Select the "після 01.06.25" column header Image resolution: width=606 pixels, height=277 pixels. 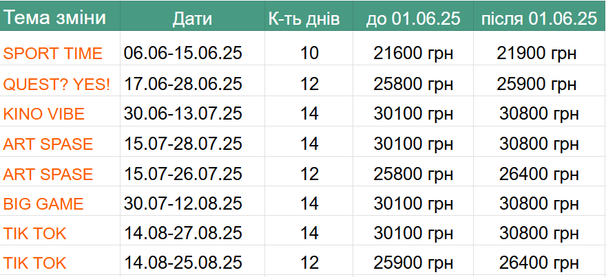click(x=539, y=19)
